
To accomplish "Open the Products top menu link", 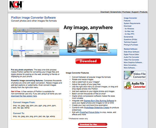I will 144,12.
